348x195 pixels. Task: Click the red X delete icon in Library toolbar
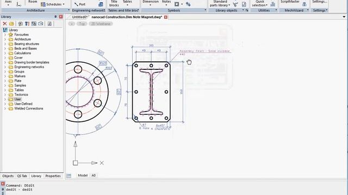pyautogui.click(x=5, y=24)
